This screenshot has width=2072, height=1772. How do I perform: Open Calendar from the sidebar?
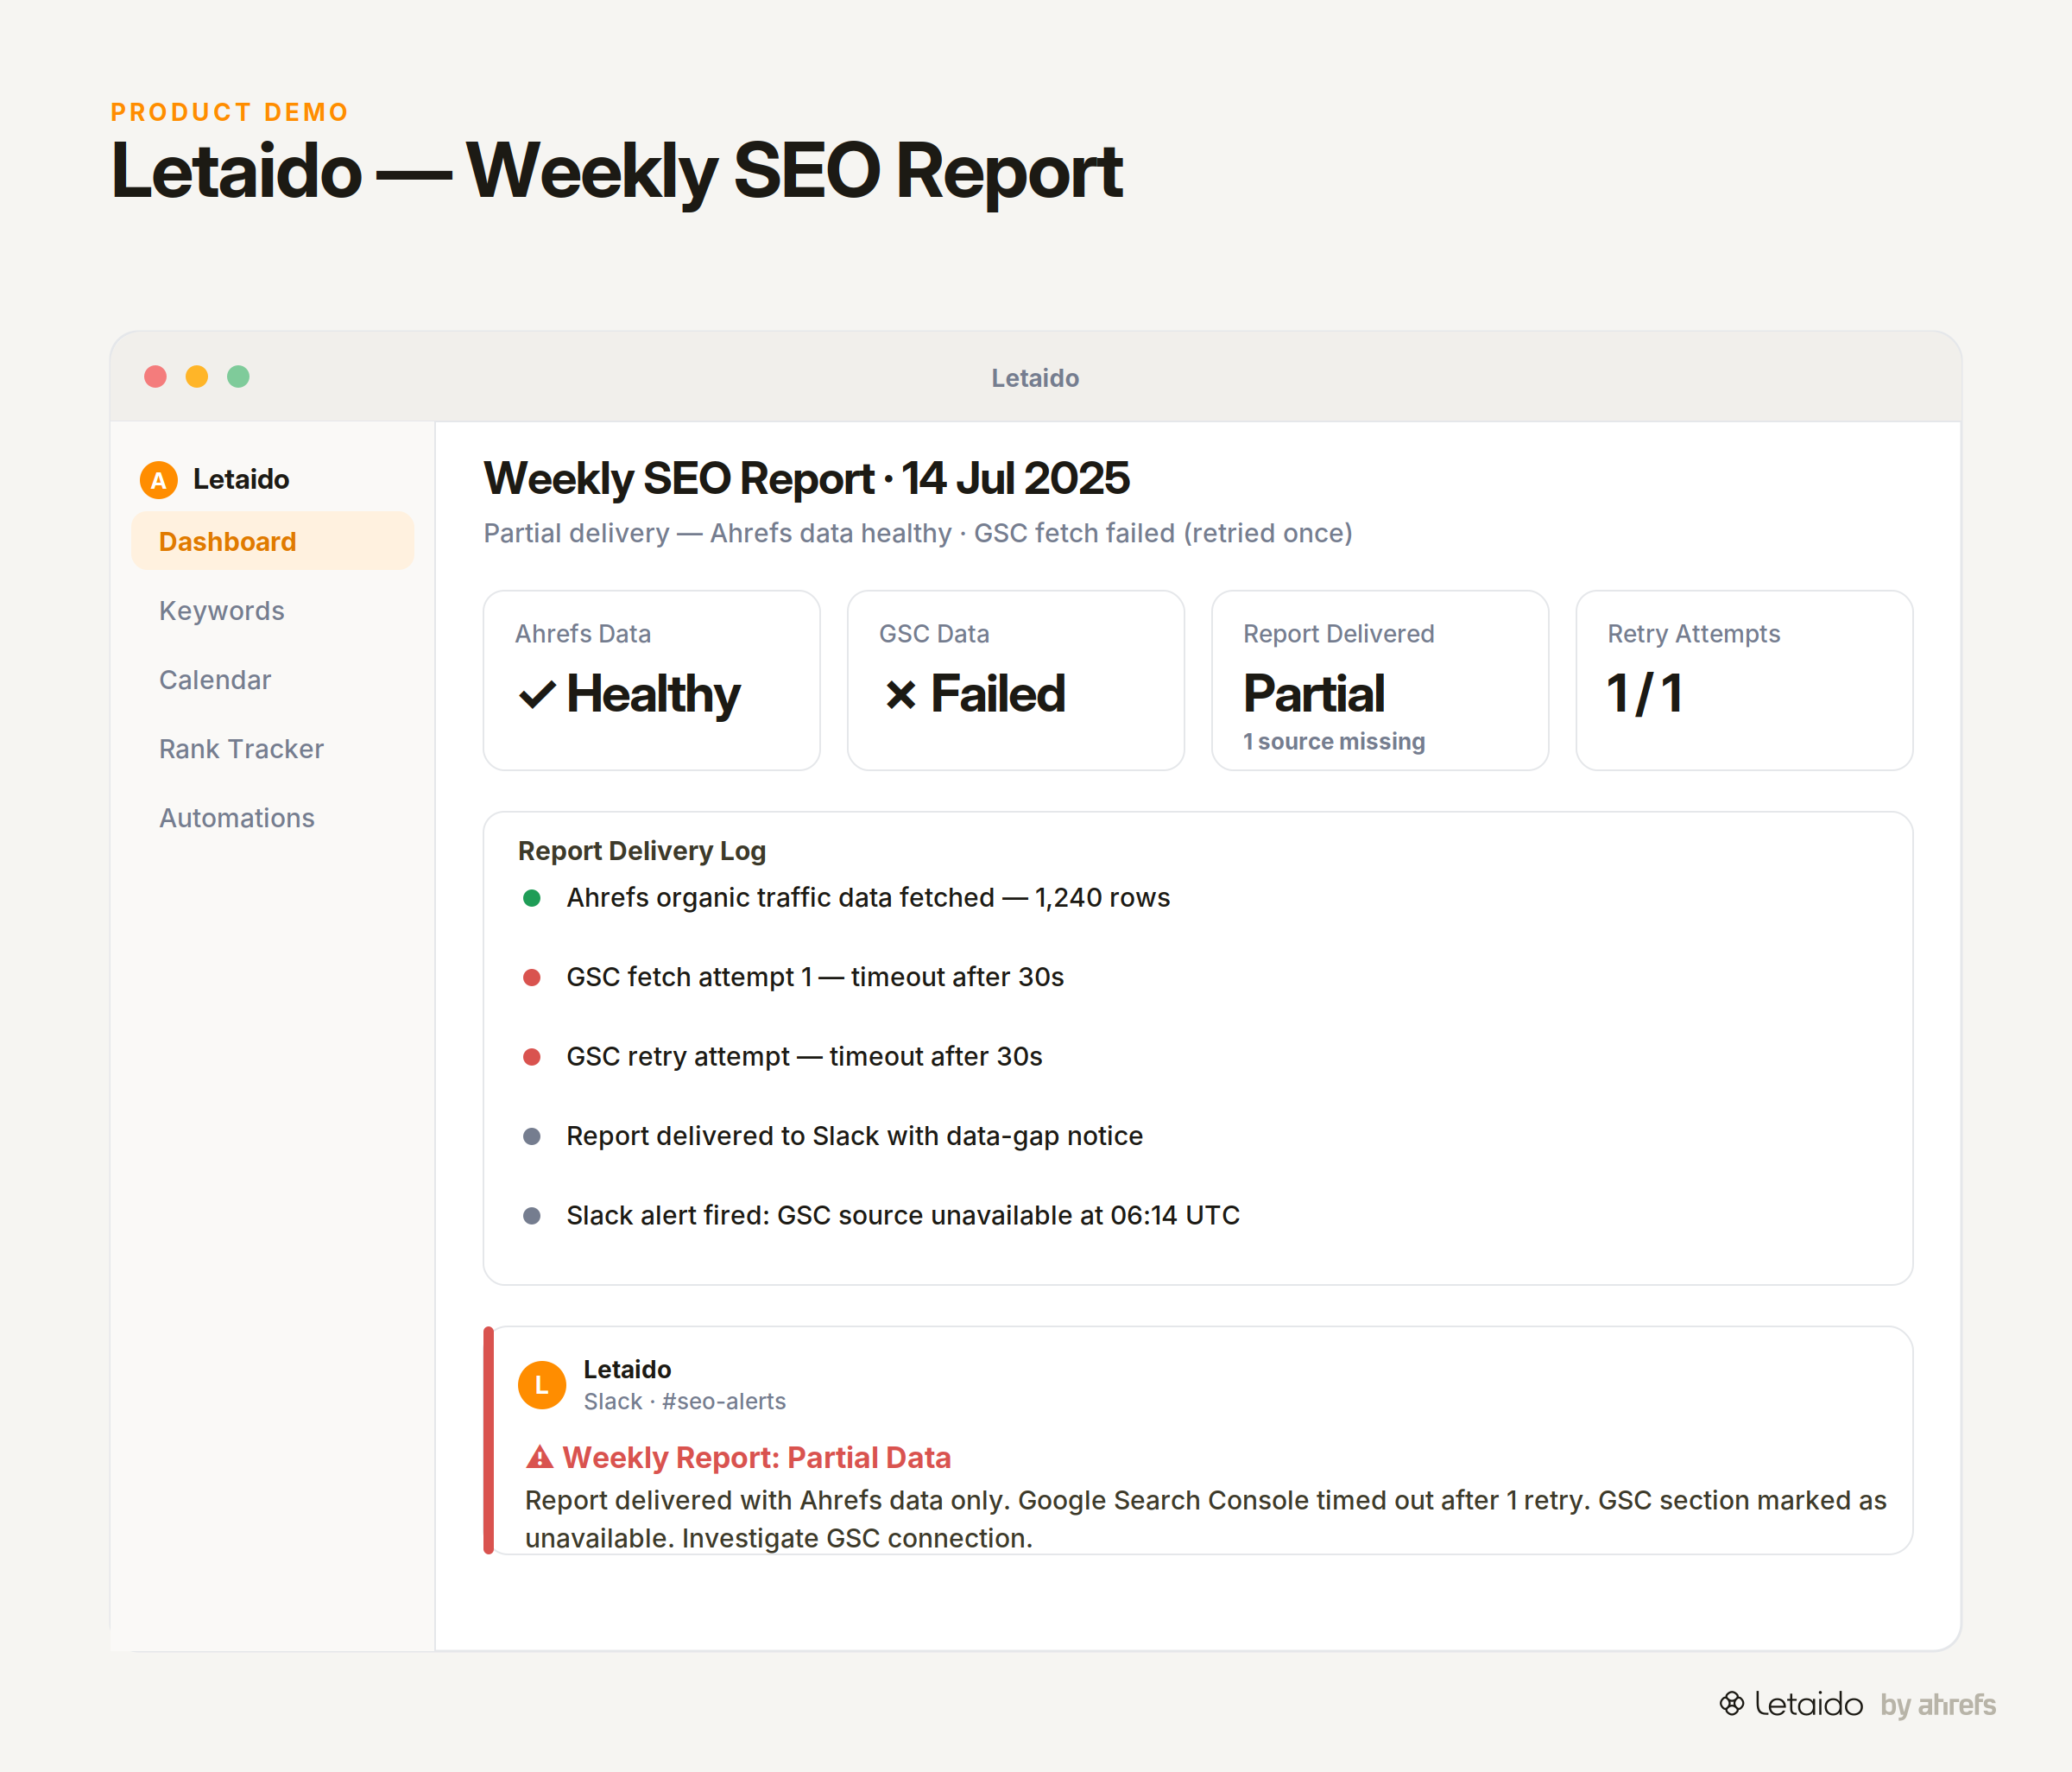coord(273,680)
